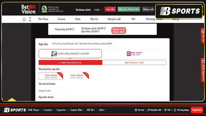Choose Vietcombank deposit option
This screenshot has width=206, height=116.
51,76
